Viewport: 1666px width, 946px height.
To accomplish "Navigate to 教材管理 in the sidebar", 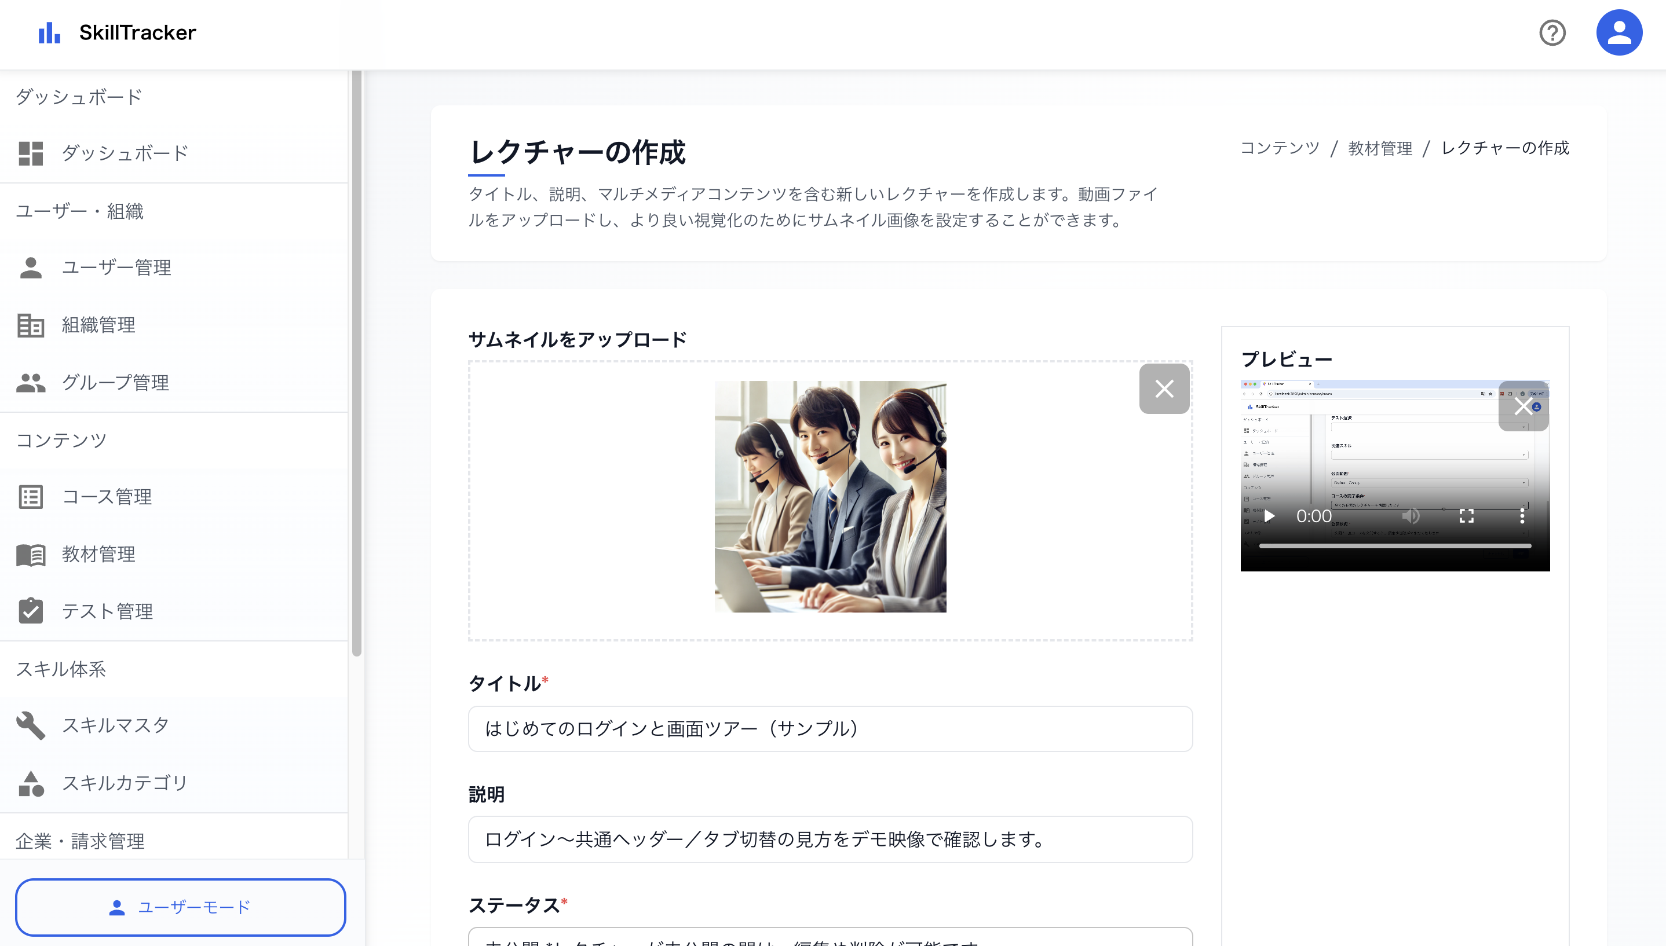I will tap(98, 554).
